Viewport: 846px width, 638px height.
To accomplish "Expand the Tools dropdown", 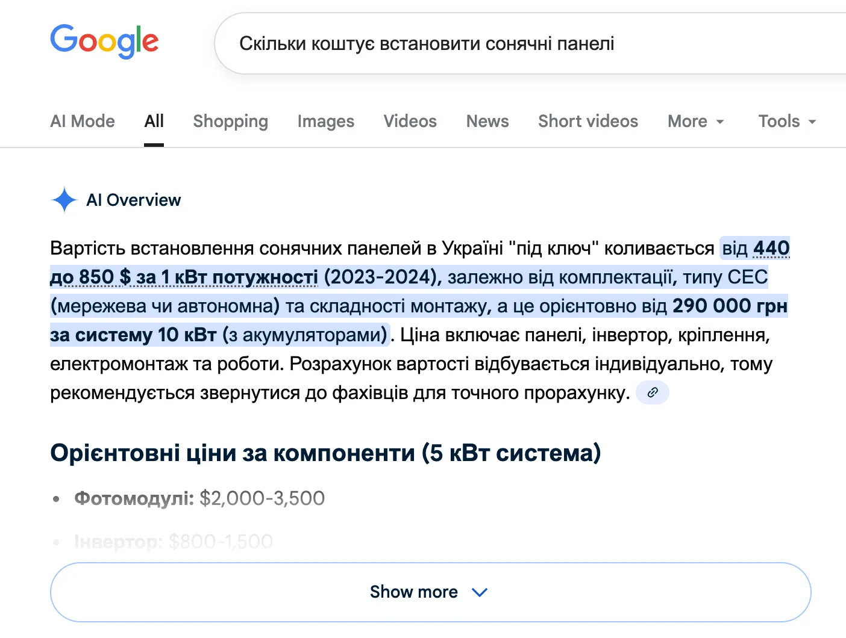I will coord(786,122).
